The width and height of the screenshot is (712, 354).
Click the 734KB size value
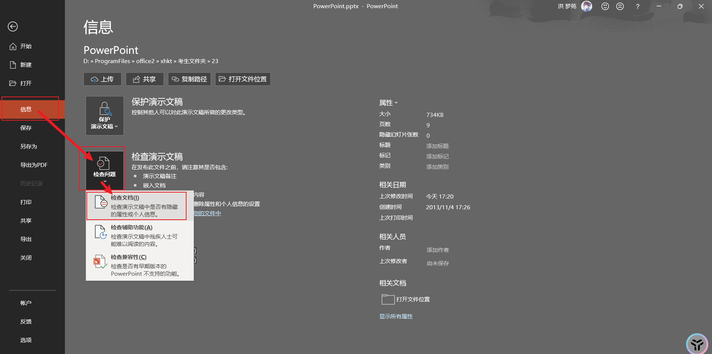[435, 115]
